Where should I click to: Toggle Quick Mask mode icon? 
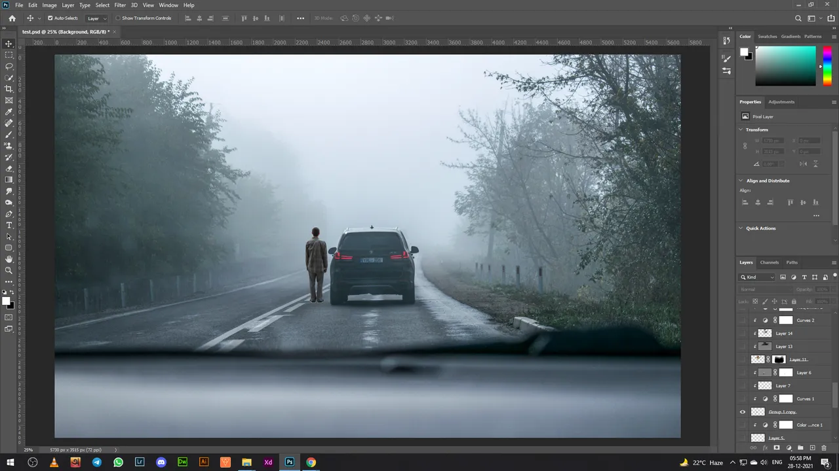tap(9, 317)
